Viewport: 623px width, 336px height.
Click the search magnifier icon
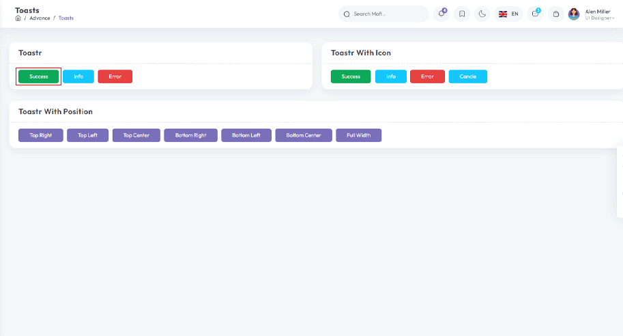coord(347,14)
